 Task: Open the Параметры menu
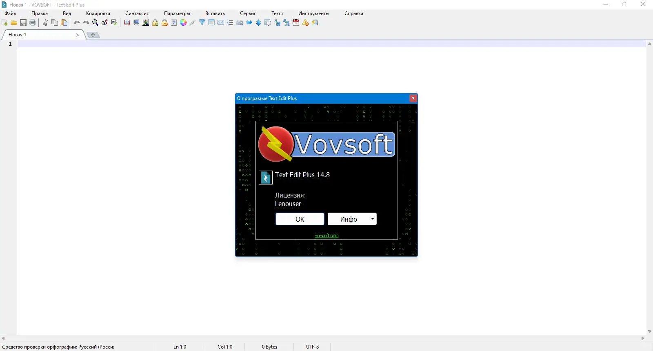point(177,13)
